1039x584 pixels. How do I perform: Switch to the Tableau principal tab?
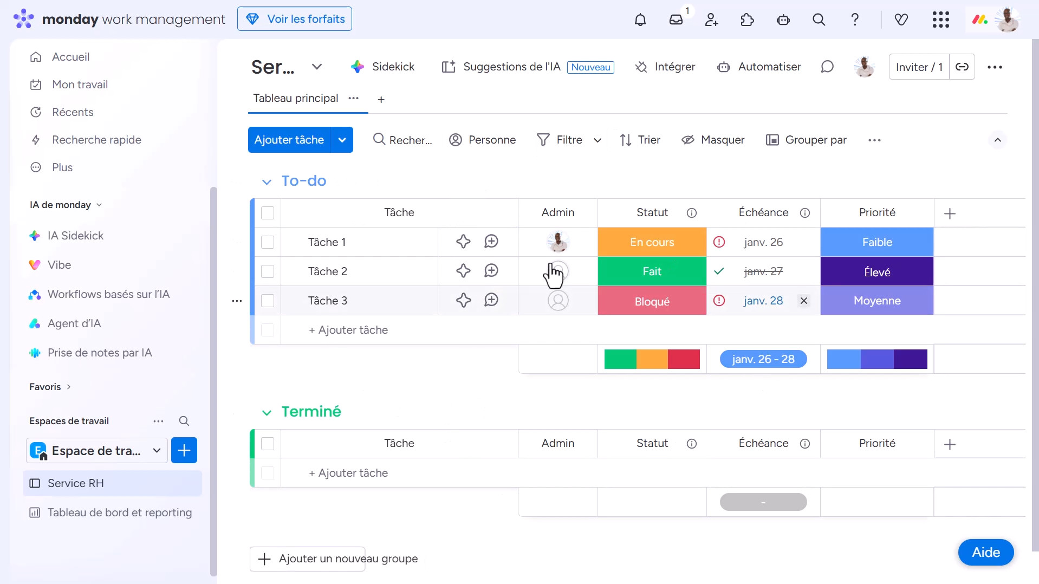tap(296, 98)
